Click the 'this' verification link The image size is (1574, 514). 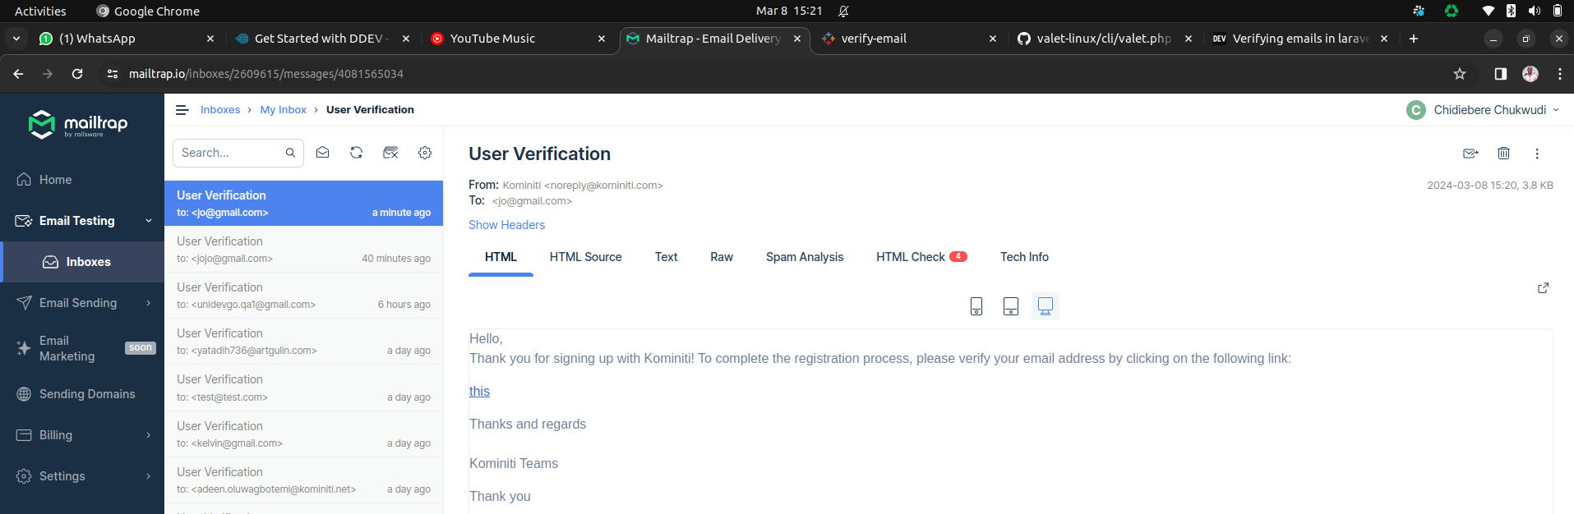coord(479,392)
